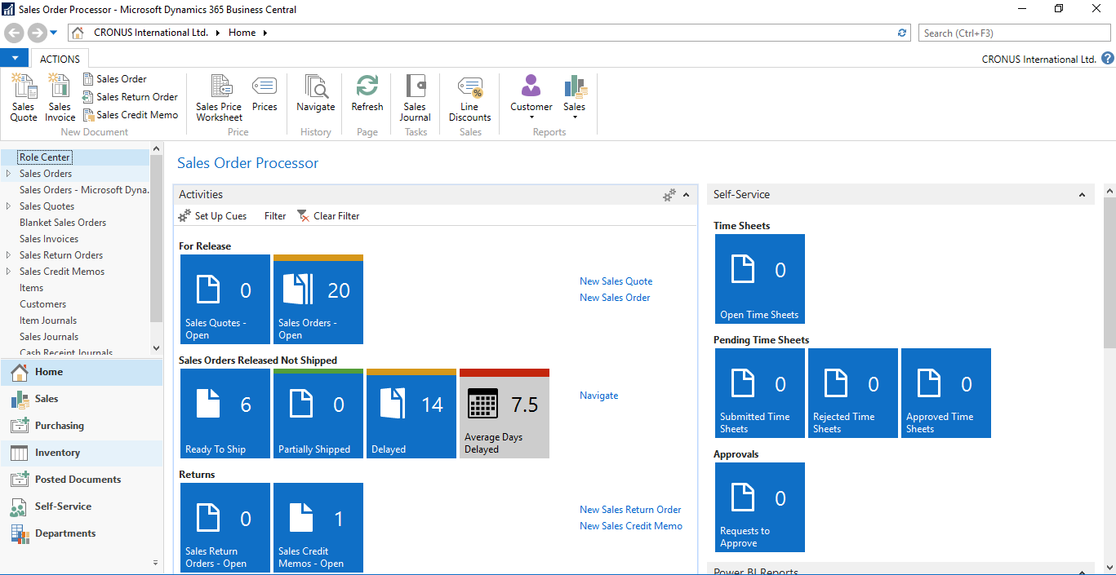
Task: Click the Navigate link in Activities
Action: [599, 396]
